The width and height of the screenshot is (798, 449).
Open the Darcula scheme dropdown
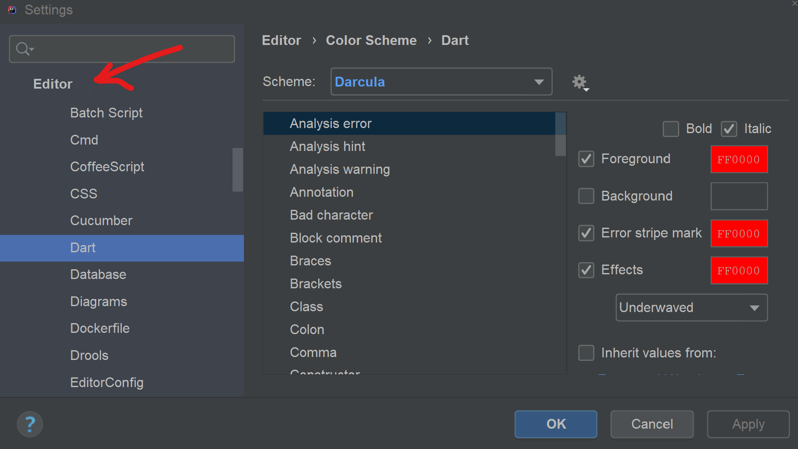pos(441,82)
